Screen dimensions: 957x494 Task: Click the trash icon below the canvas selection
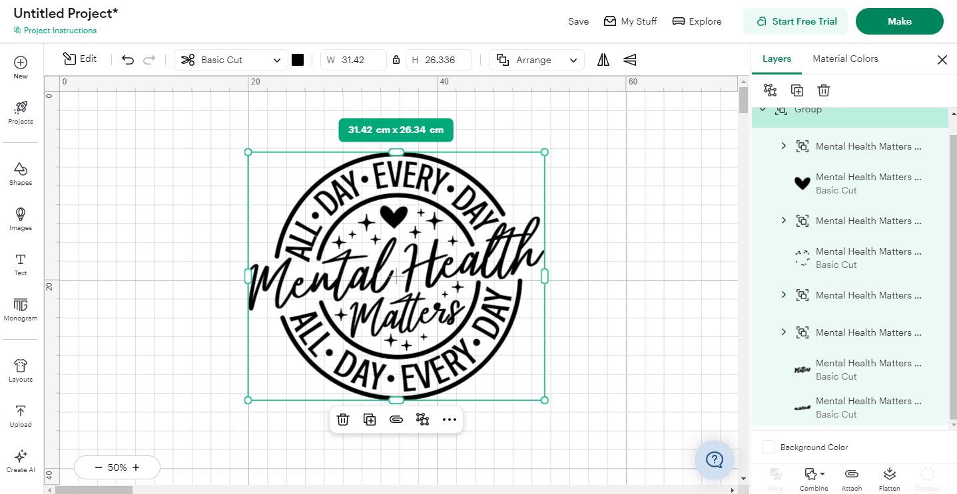pos(343,420)
